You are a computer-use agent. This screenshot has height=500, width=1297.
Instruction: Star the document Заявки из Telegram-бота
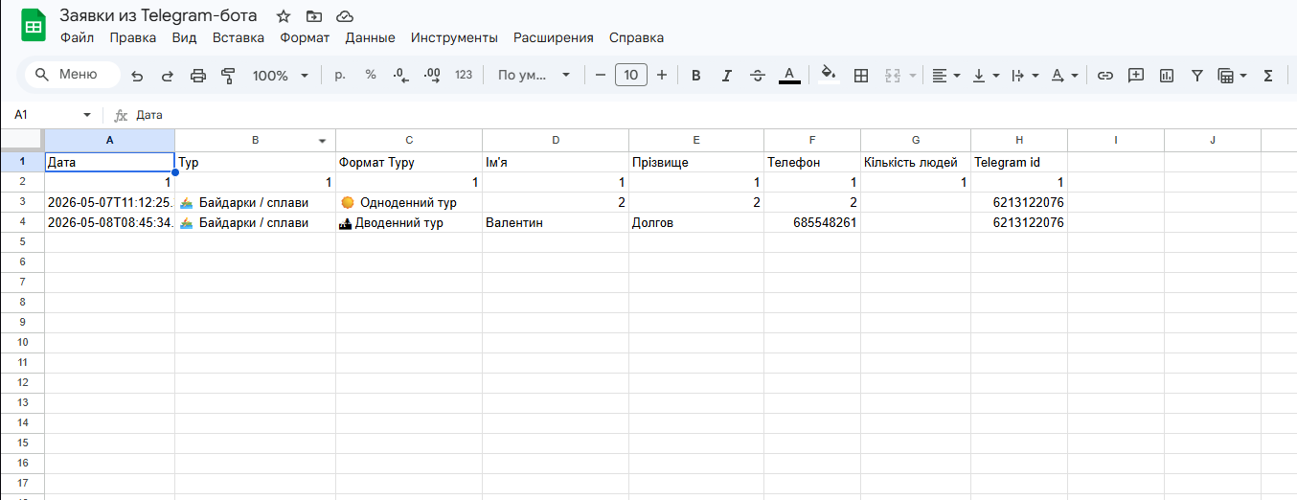point(284,16)
